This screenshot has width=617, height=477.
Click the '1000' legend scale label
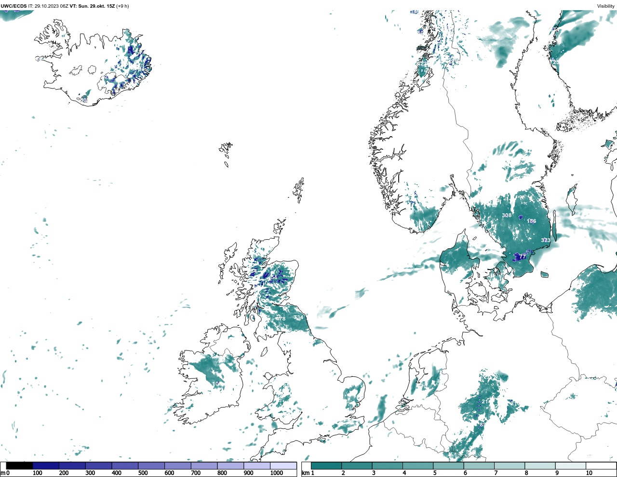click(x=277, y=473)
